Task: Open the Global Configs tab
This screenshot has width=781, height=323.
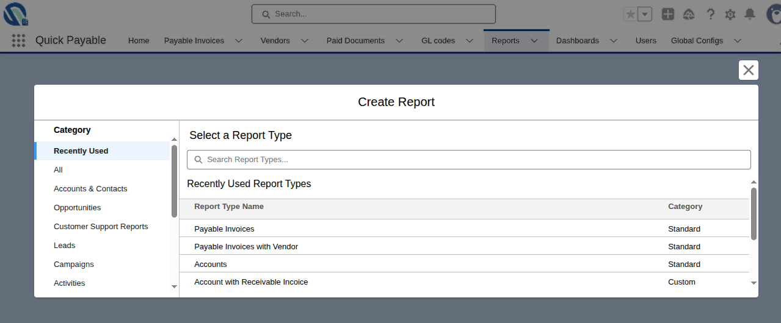Action: coord(697,41)
